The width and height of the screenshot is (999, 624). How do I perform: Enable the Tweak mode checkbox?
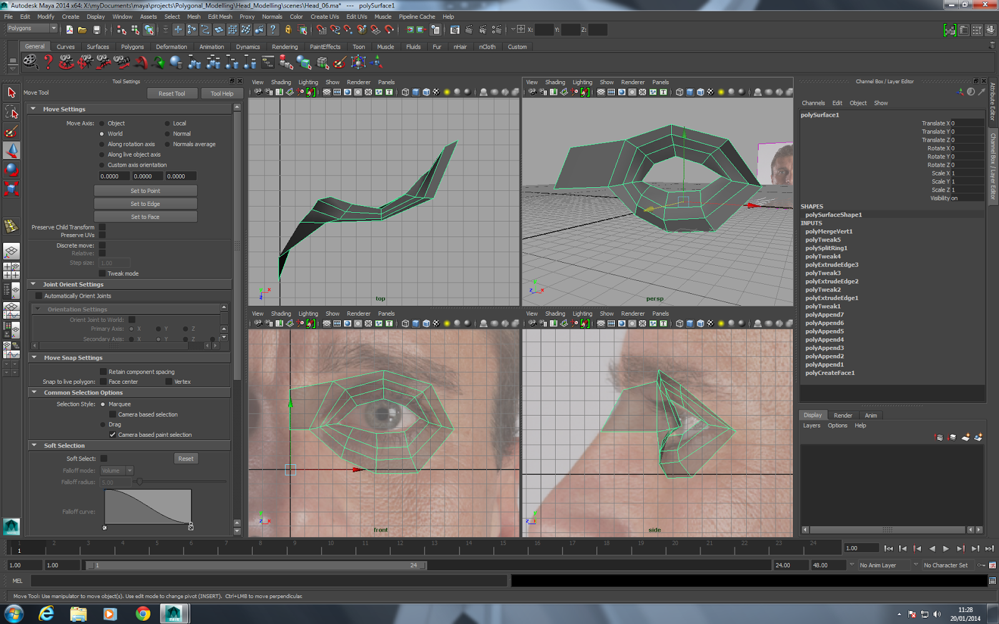click(102, 273)
